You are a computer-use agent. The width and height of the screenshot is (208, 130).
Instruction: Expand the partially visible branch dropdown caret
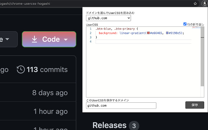[7, 40]
